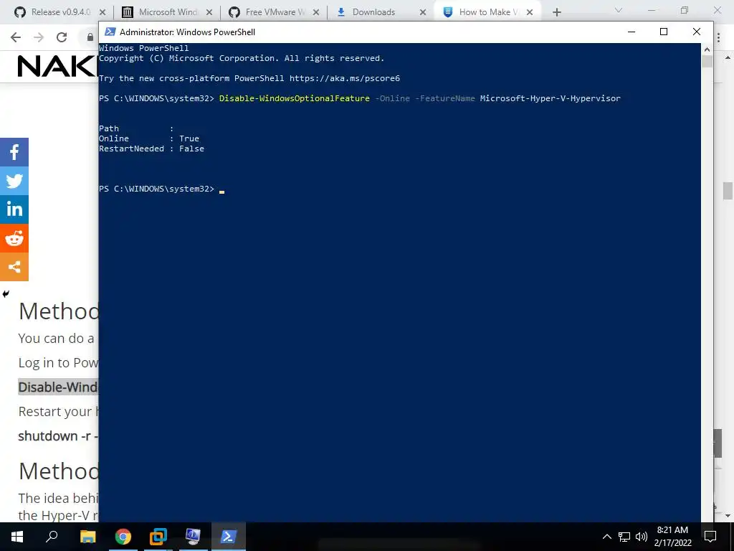
Task: Click the PowerShell scrollbar thumb
Action: coord(707,62)
